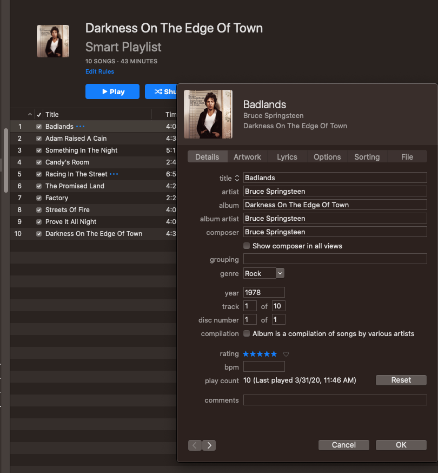Screen dimensions: 438x473
Task: Click the disc total field
Action: (278, 319)
